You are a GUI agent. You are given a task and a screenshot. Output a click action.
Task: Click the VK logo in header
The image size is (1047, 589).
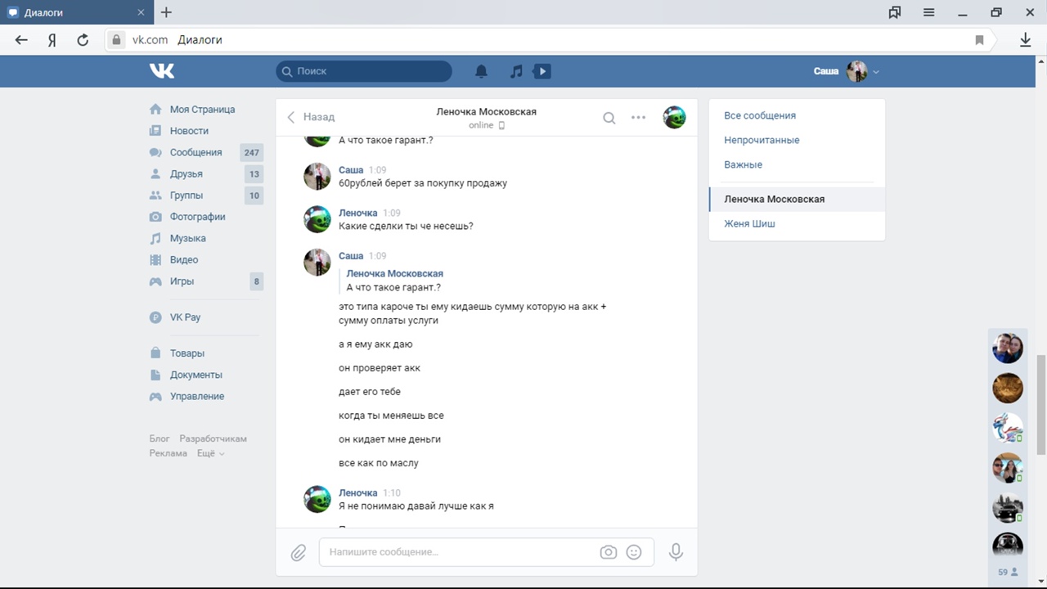point(162,71)
